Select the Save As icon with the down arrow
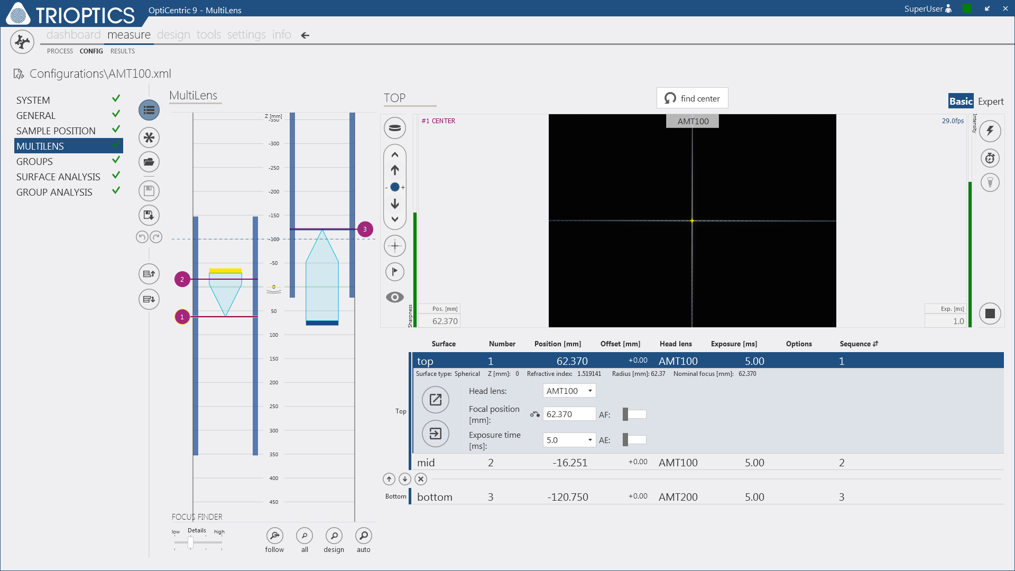Screen dimensions: 1015x571 pos(149,215)
